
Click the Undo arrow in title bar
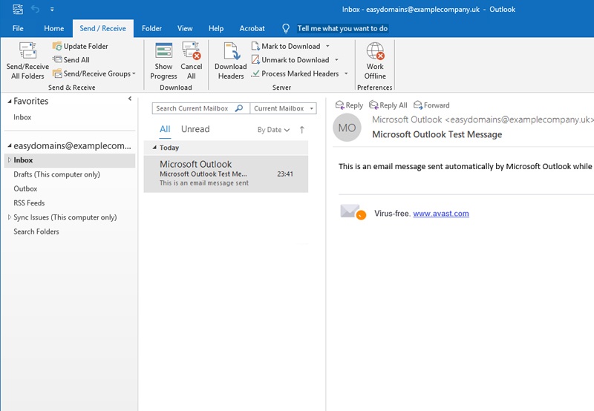35,9
